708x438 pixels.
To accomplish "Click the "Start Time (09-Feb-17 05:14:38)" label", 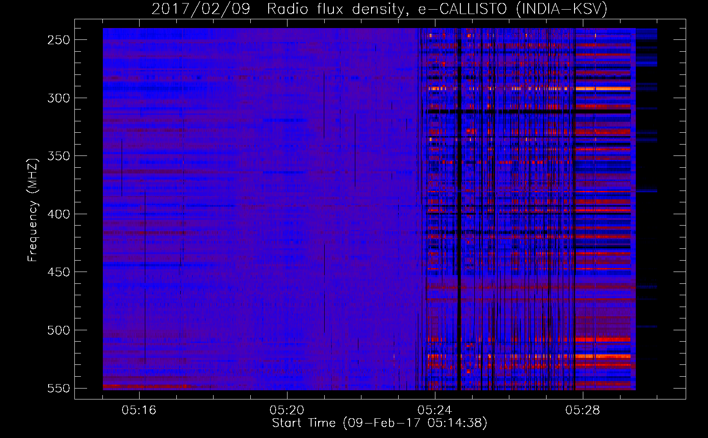I will (x=379, y=423).
